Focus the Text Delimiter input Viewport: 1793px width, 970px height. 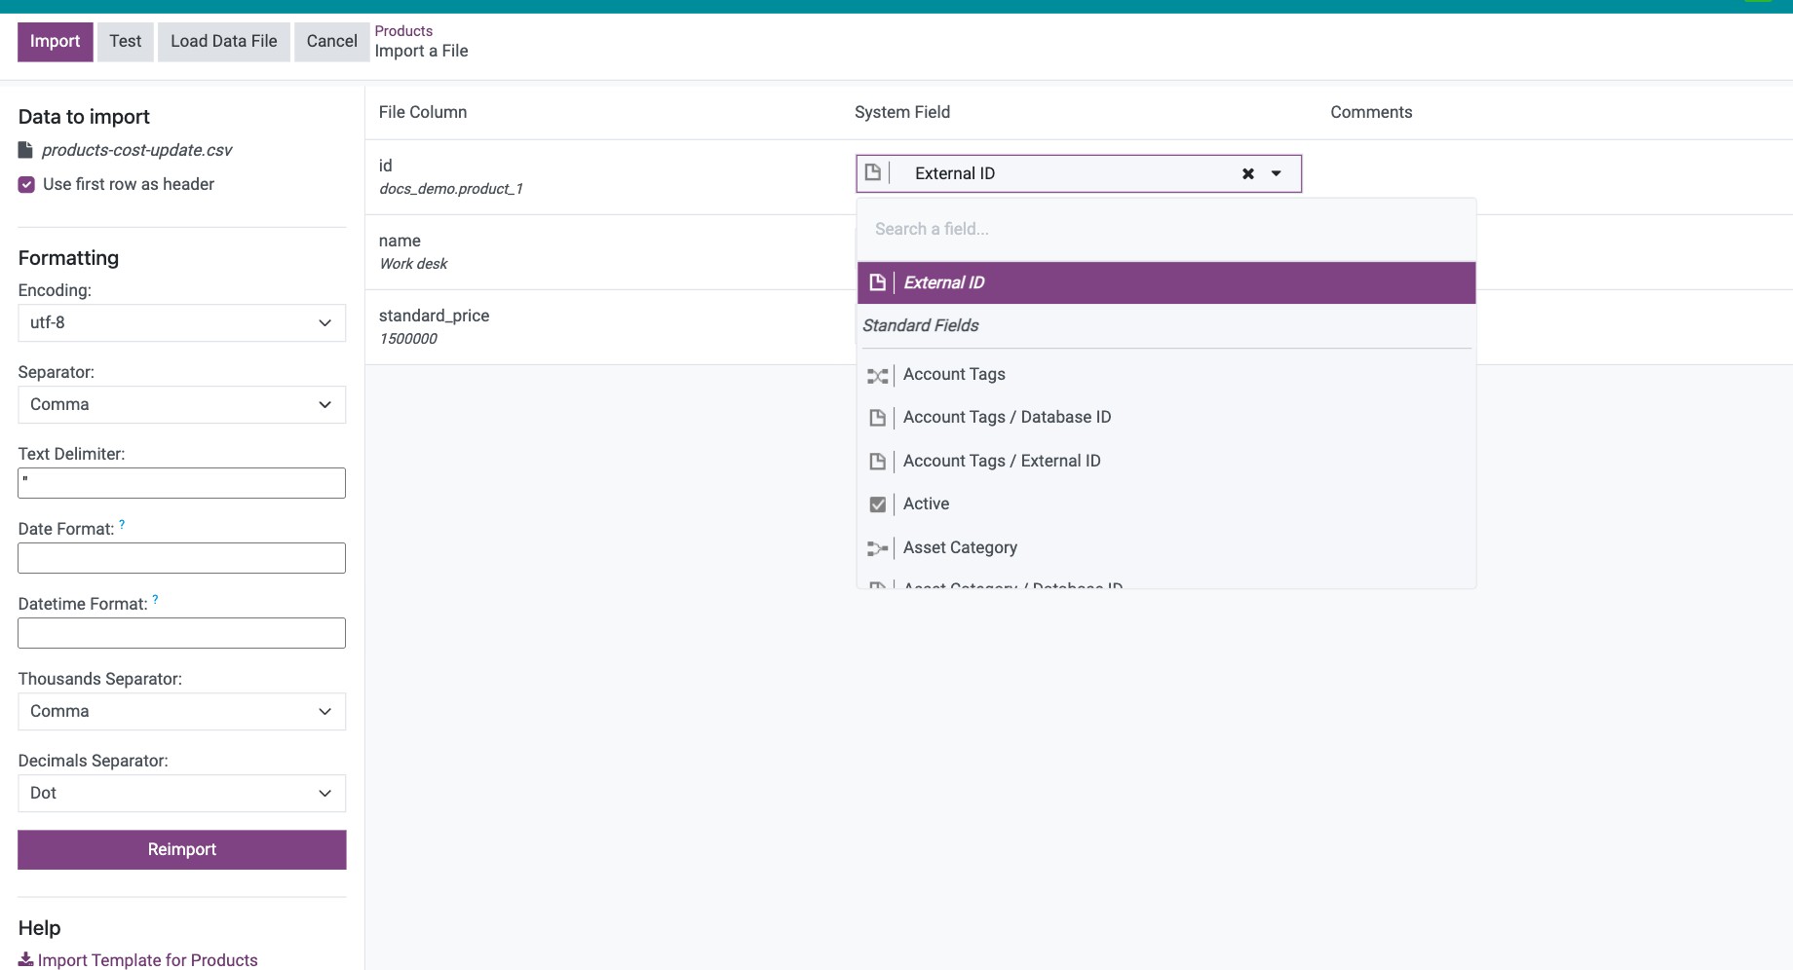pos(182,483)
